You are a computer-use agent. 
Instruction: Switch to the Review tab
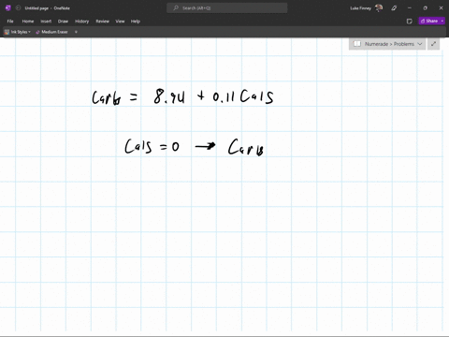[103, 22]
